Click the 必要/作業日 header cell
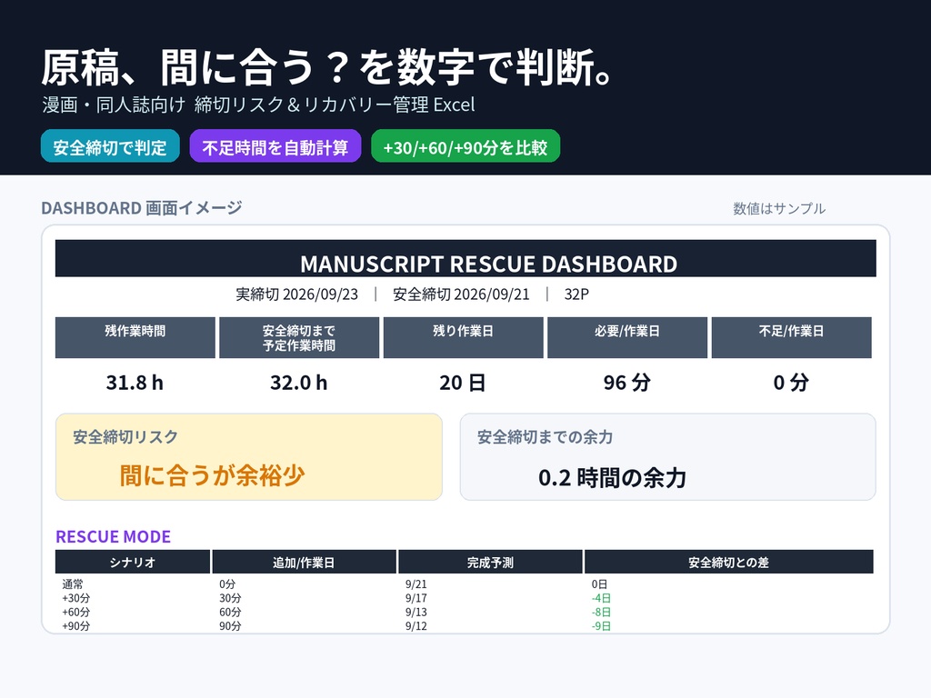 click(627, 337)
